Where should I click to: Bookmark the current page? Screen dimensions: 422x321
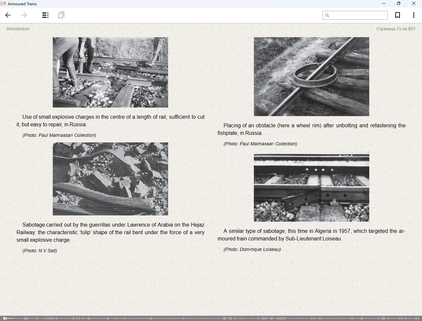[398, 15]
